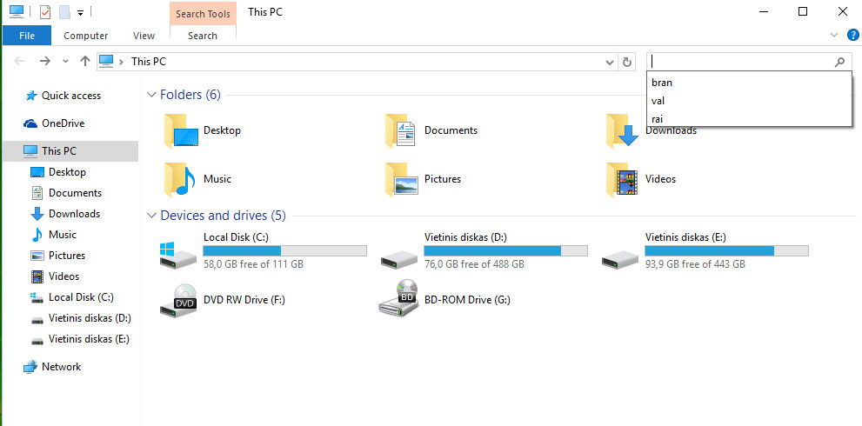Click the This PC icon in title bar
Image resolution: width=862 pixels, height=426 pixels.
click(x=17, y=11)
